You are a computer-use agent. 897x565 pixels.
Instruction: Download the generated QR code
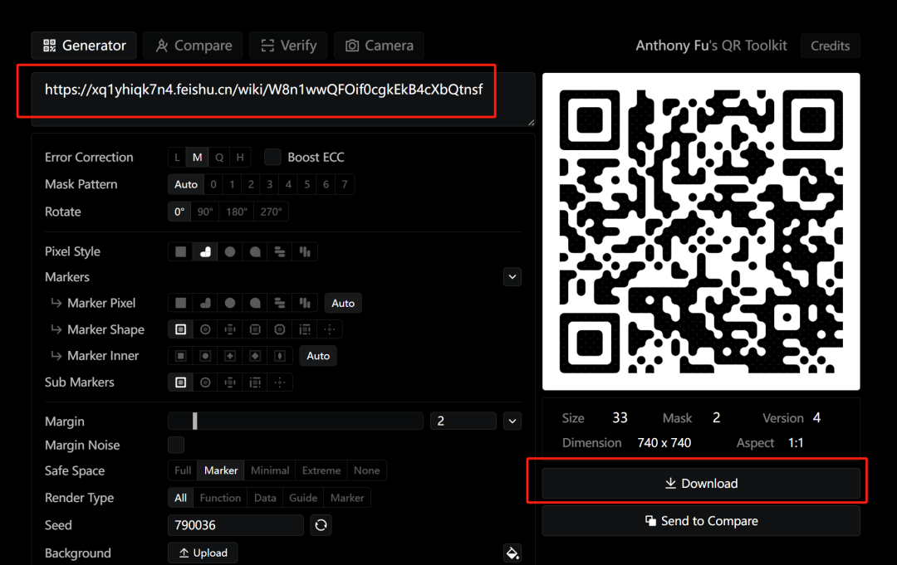(x=701, y=484)
